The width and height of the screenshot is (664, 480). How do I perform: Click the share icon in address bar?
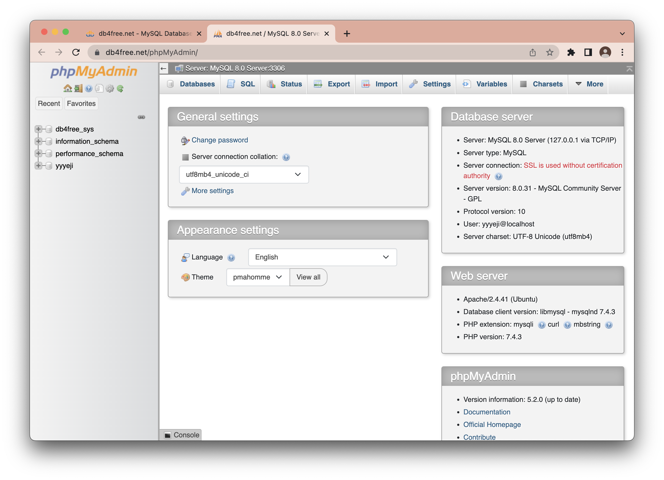point(532,52)
